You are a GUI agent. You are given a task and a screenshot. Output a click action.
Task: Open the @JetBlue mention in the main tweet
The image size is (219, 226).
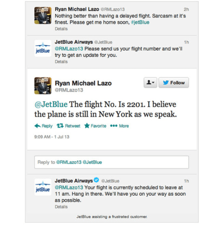[51, 104]
